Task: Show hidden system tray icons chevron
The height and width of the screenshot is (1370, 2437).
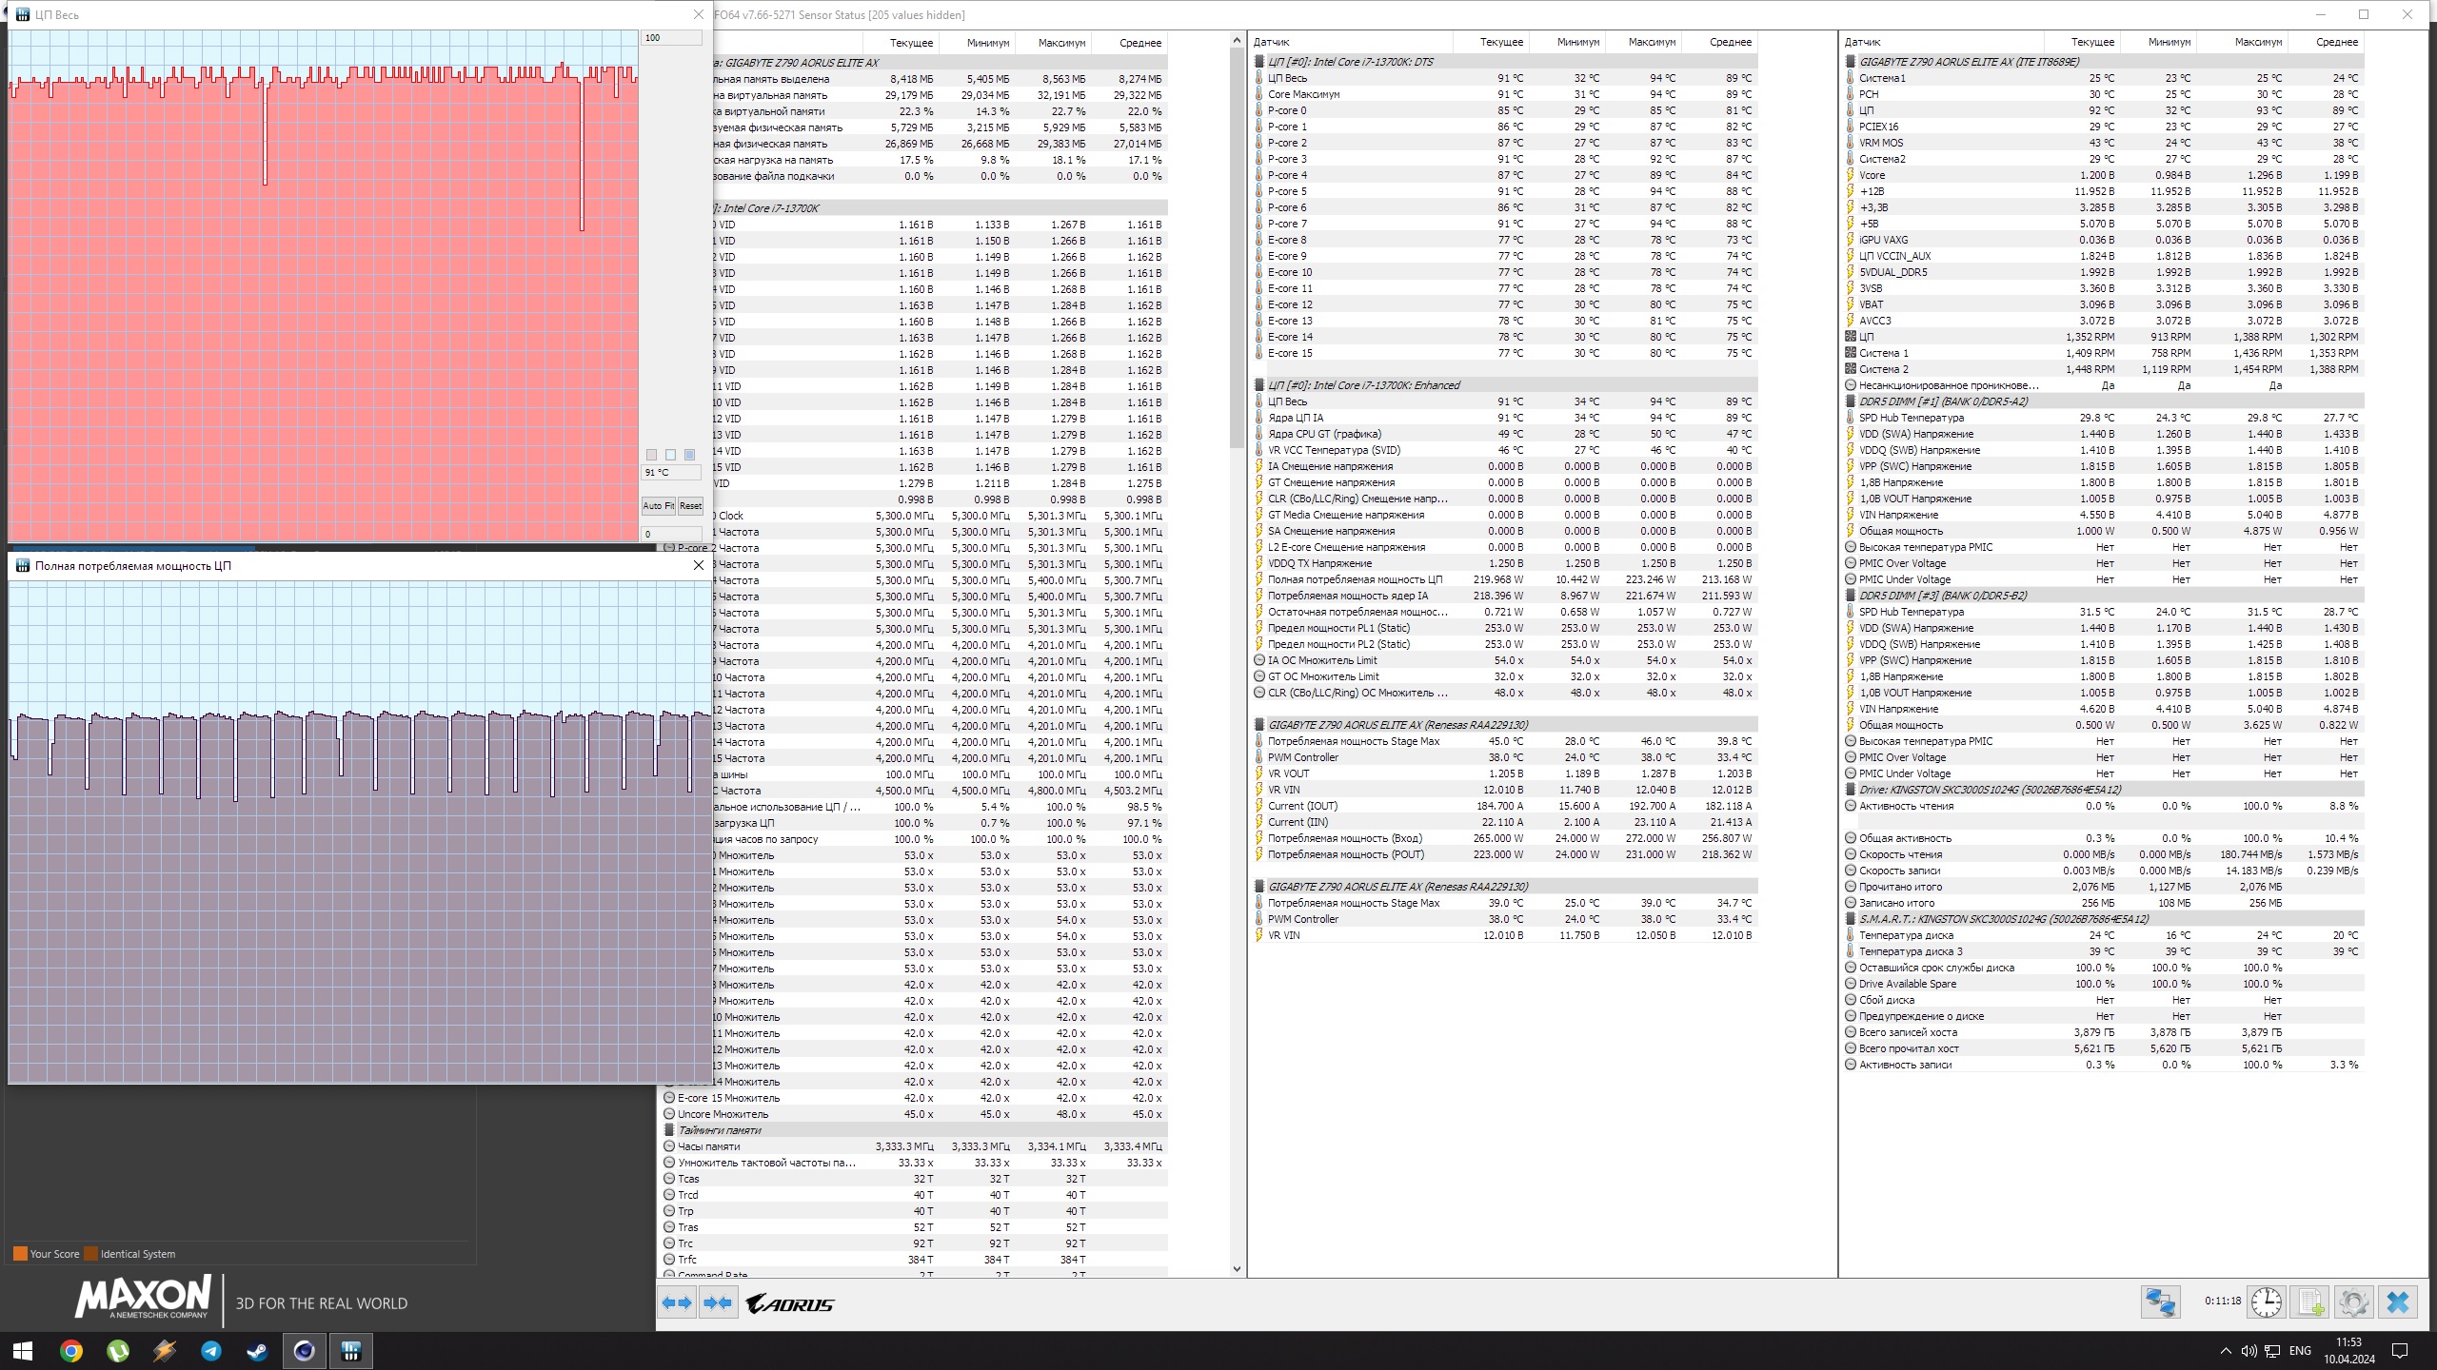Action: point(2226,1351)
